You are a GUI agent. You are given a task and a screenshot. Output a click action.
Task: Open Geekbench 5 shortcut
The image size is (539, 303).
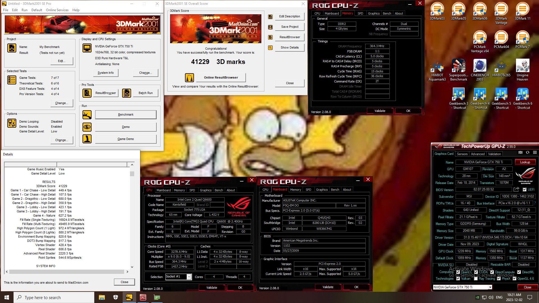click(501, 98)
